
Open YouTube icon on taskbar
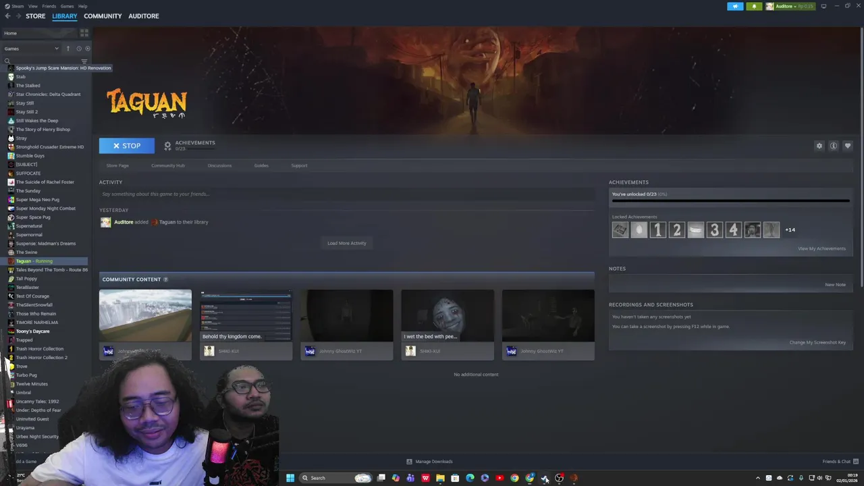[500, 478]
